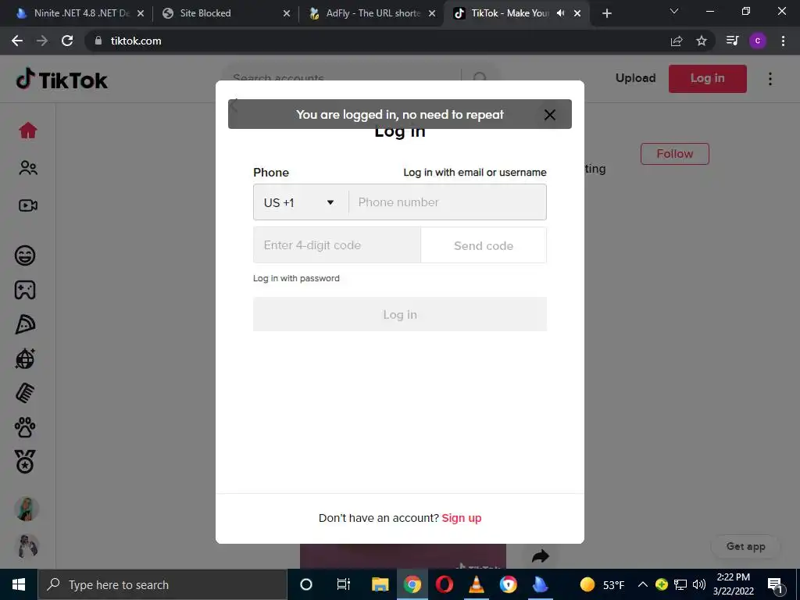Open the three-dot more options menu in TikTok header
The image size is (800, 600).
tap(770, 79)
